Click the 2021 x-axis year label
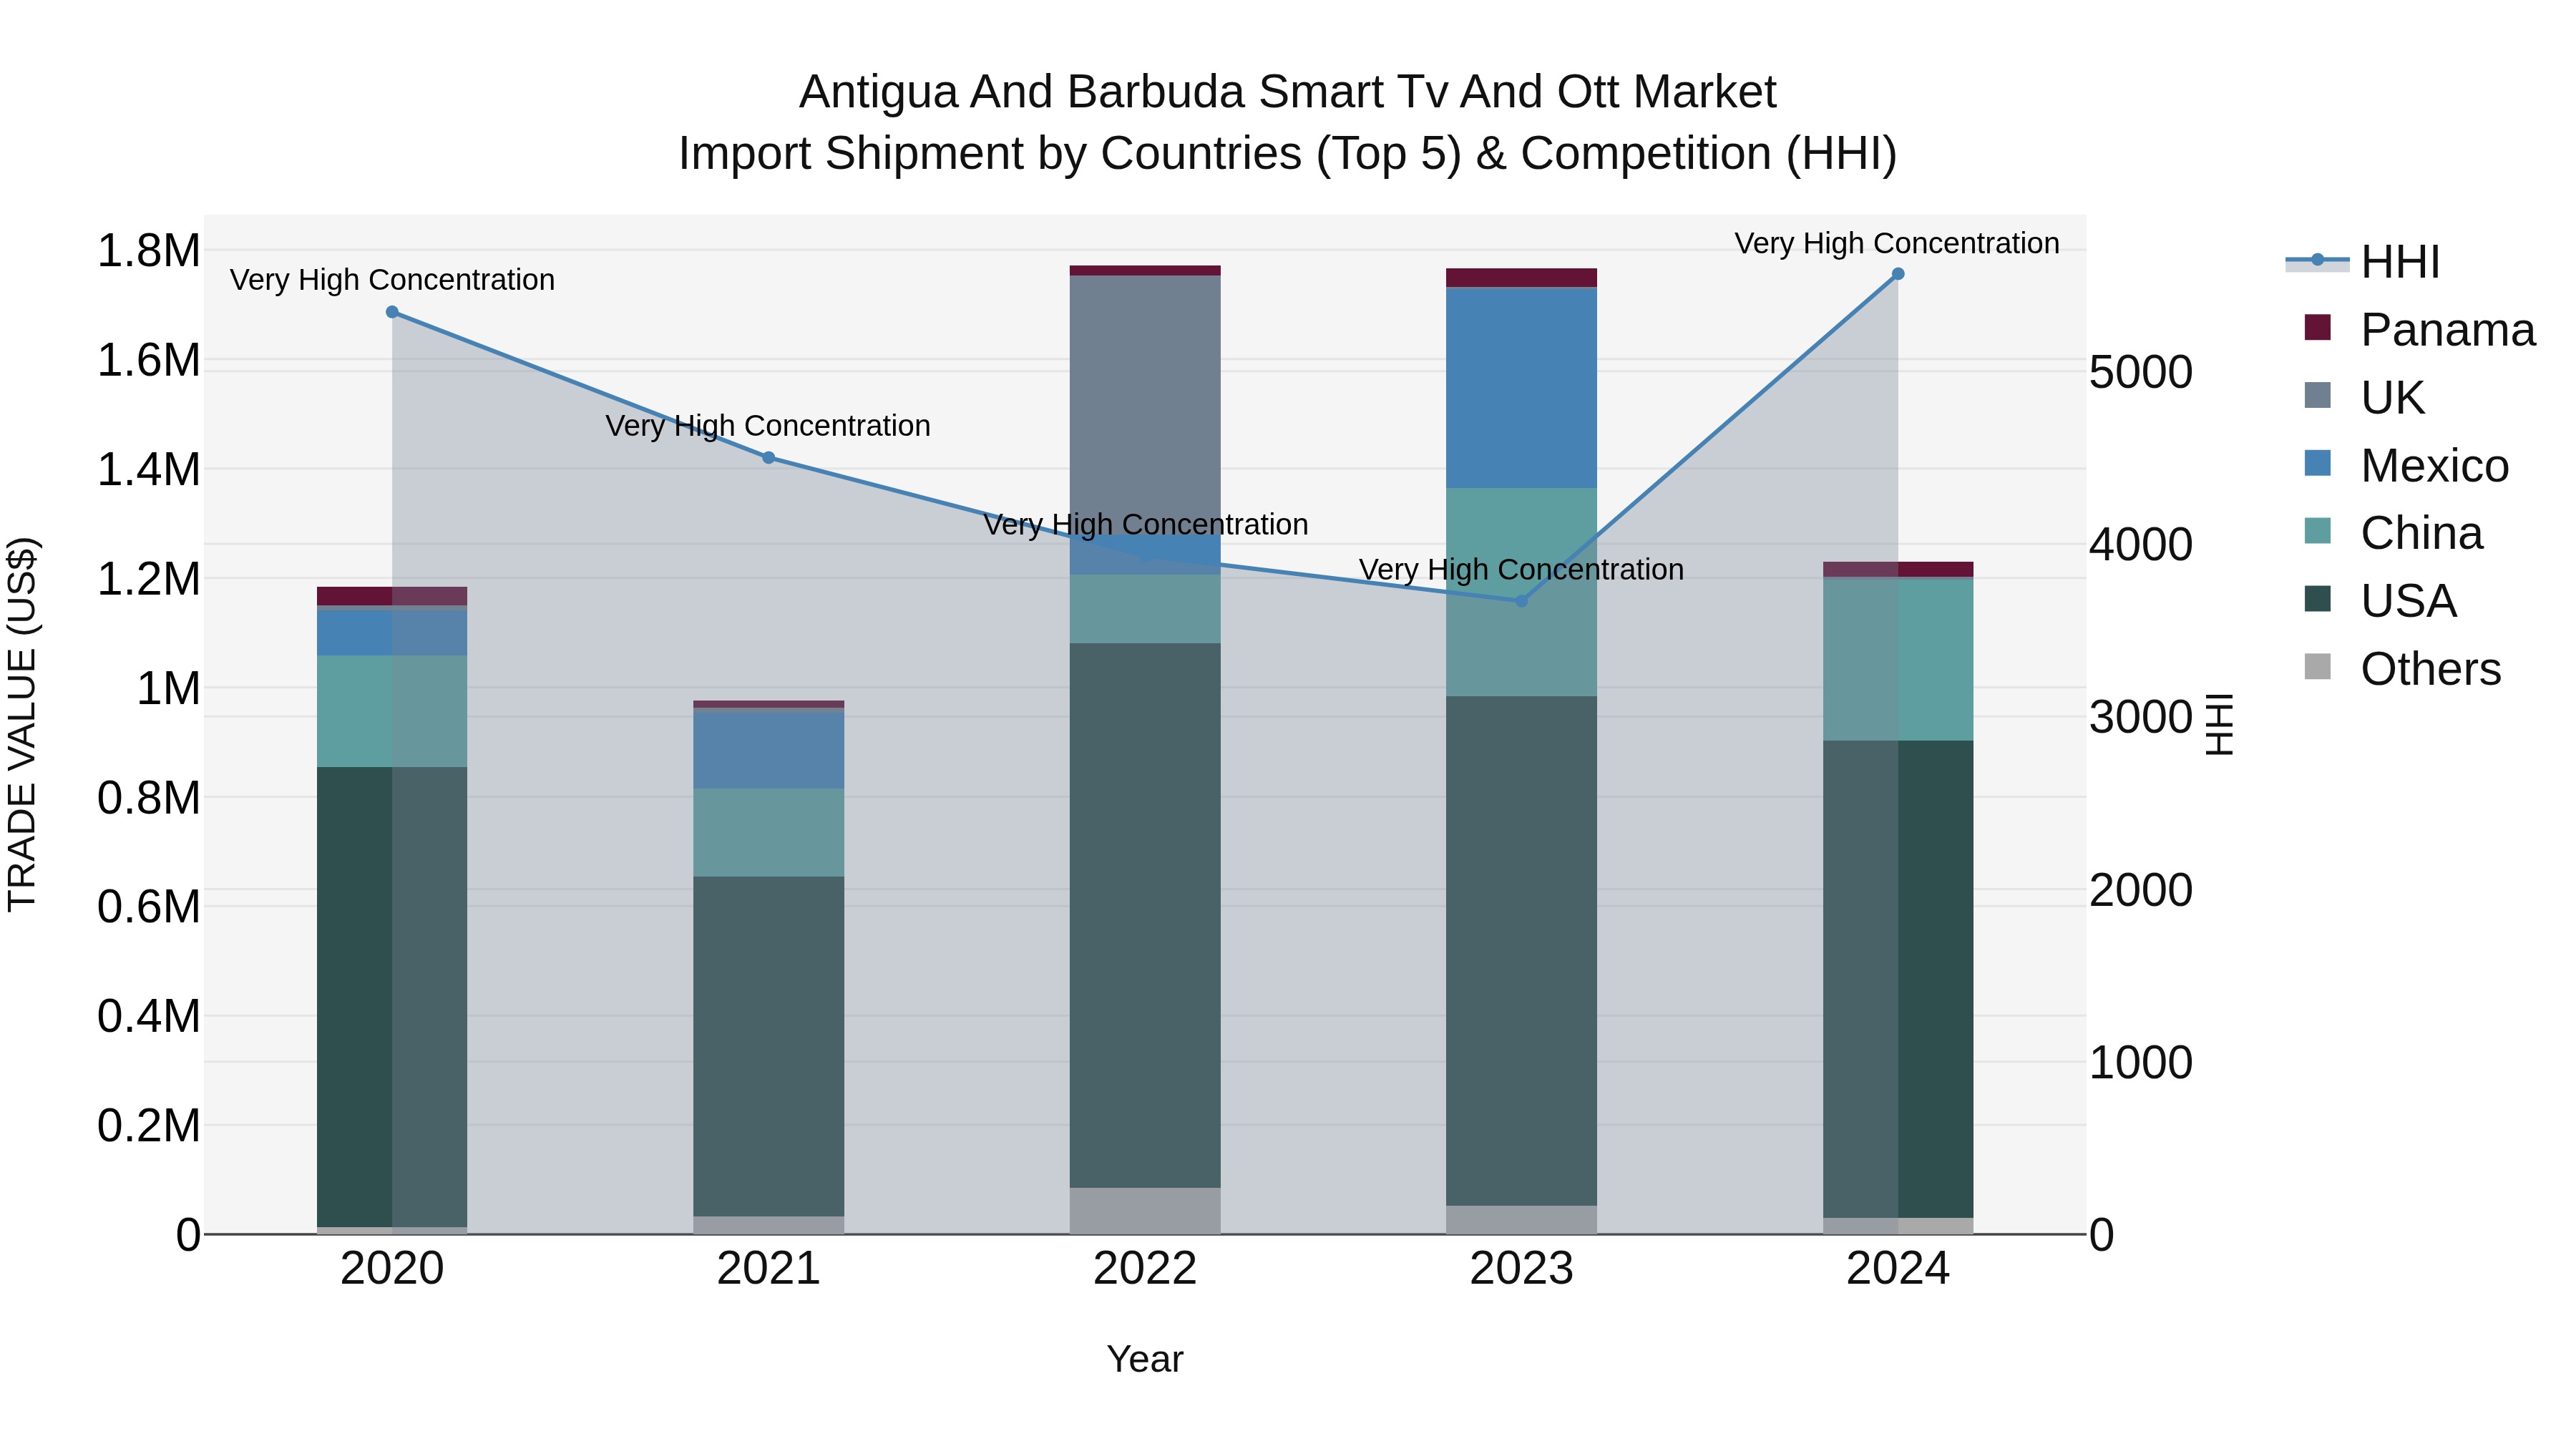 (768, 1269)
